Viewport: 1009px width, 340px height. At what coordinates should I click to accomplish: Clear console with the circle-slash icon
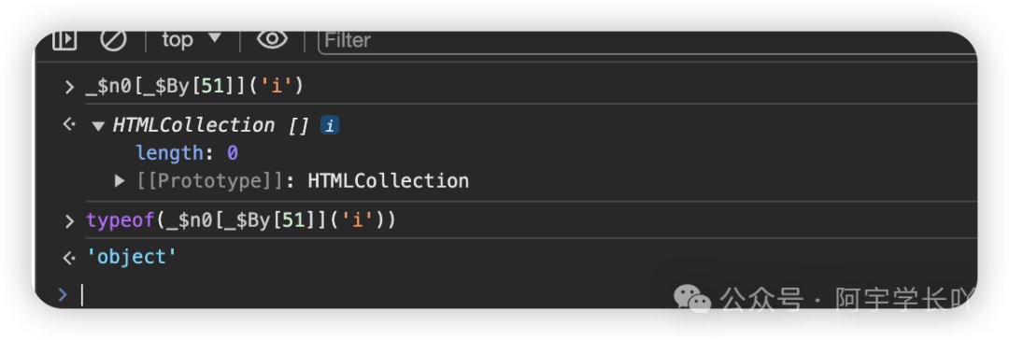pos(113,40)
